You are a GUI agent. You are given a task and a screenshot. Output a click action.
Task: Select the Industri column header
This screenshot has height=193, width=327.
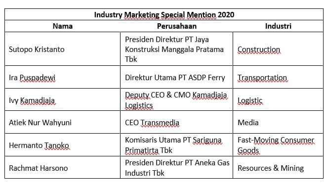[x=278, y=26]
